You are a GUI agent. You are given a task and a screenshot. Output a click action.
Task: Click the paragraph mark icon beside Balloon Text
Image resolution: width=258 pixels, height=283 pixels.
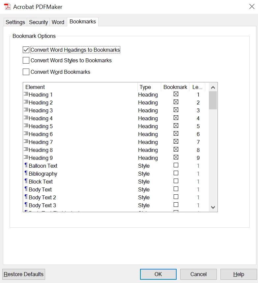pyautogui.click(x=26, y=165)
